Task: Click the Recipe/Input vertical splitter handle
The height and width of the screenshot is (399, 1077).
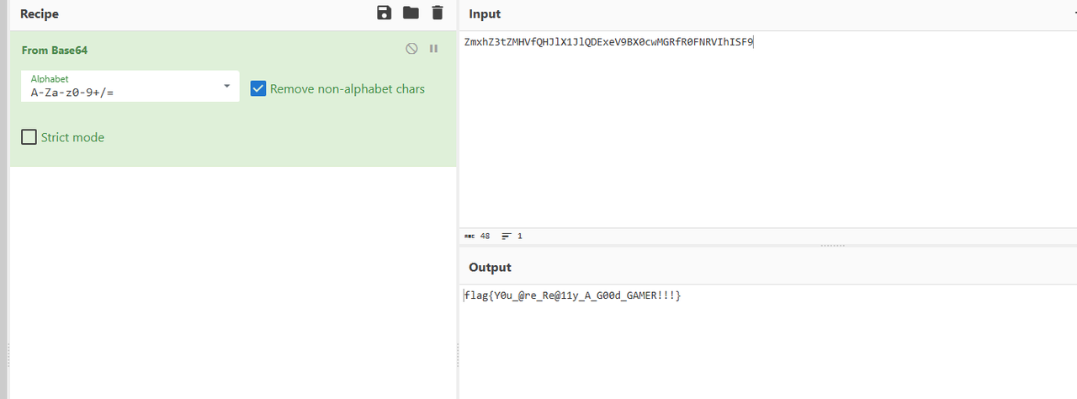Action: click(459, 354)
